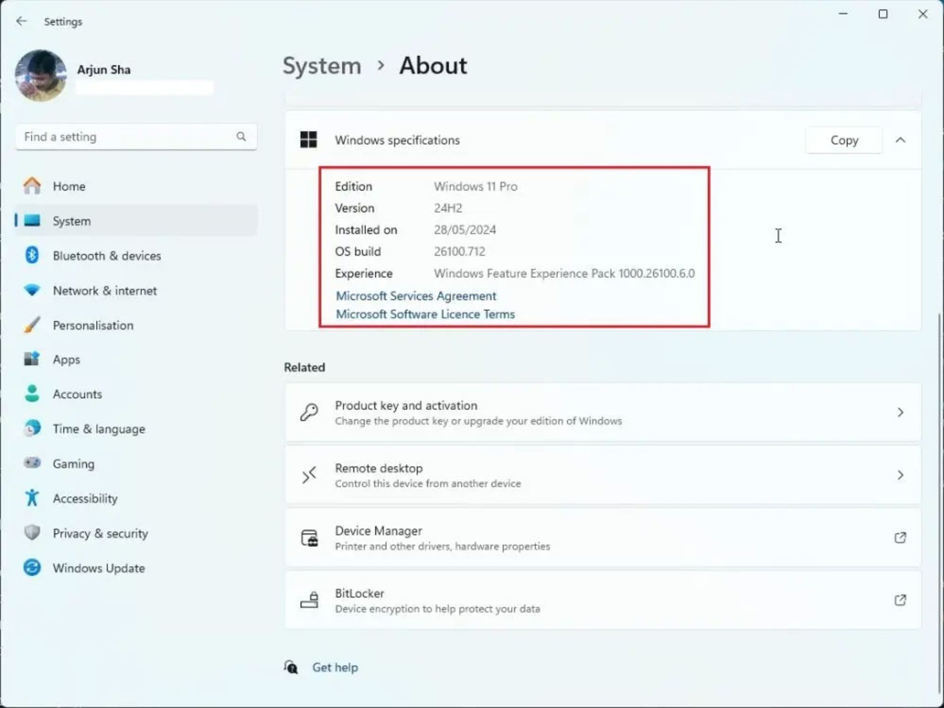Click System in the breadcrumb
944x708 pixels.
[322, 66]
